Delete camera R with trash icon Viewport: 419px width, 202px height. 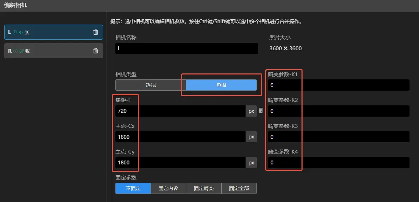point(96,51)
